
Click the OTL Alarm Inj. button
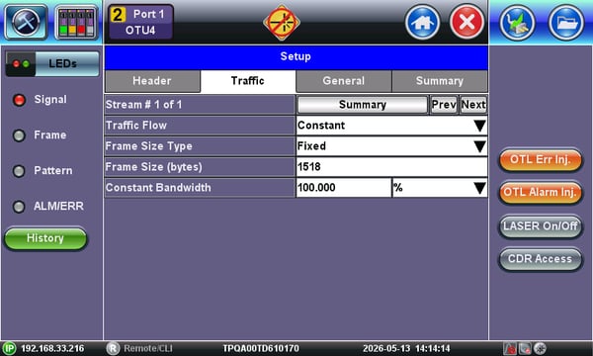[540, 193]
